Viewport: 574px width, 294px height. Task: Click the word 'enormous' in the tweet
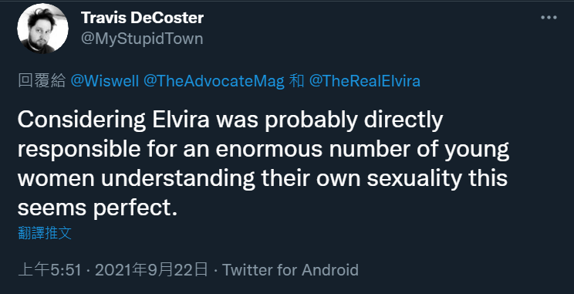(269, 150)
